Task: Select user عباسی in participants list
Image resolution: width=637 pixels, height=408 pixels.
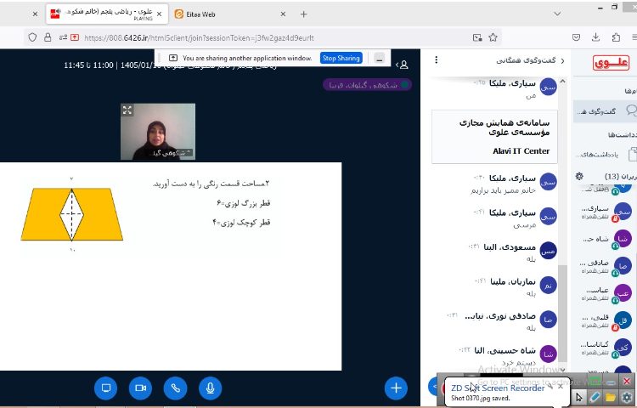Action: (606, 293)
